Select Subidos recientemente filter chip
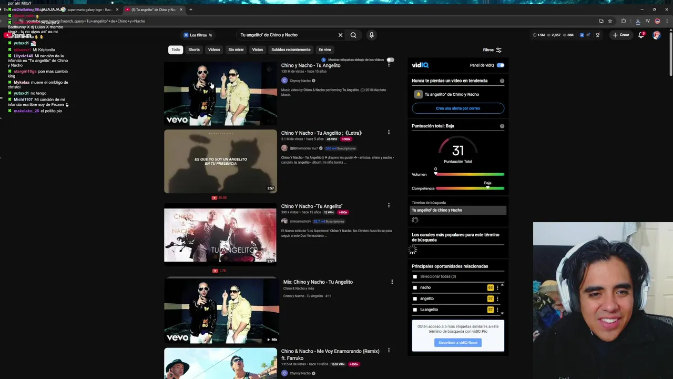673x379 pixels. coord(291,49)
